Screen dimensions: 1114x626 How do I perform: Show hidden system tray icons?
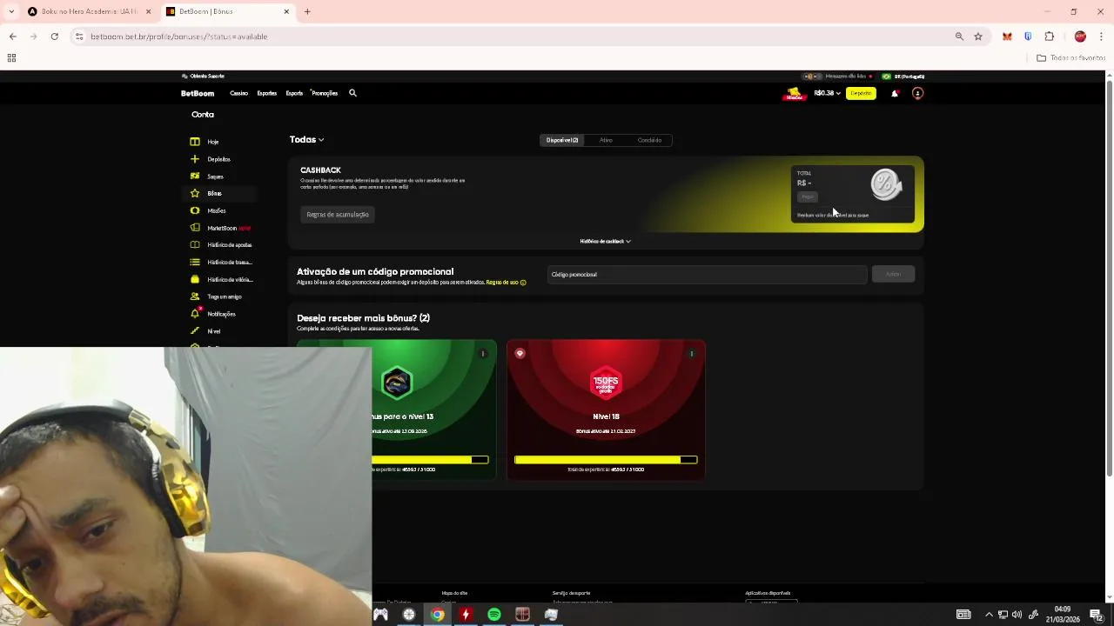point(989,615)
